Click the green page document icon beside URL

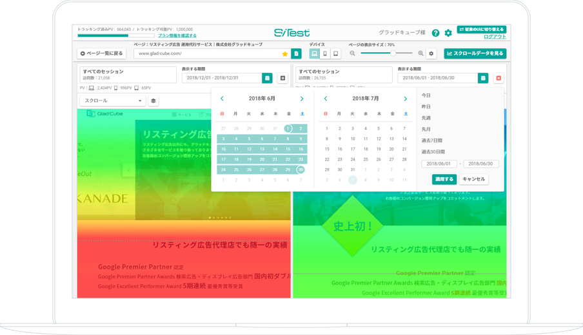296,53
